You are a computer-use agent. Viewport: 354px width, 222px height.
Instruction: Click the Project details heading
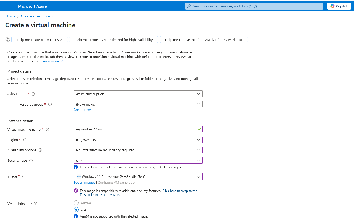coord(19,71)
